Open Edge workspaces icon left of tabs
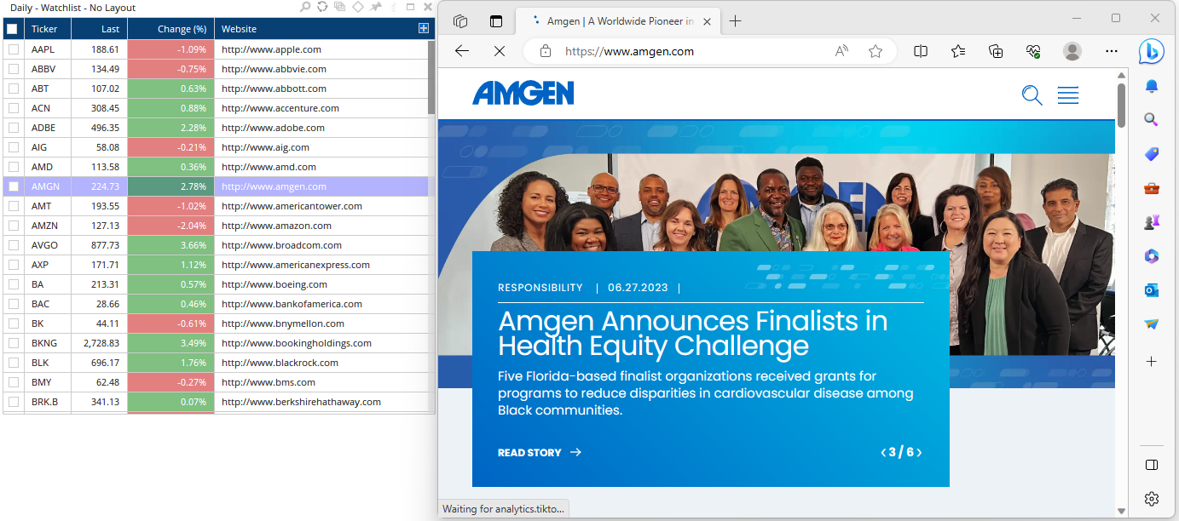The width and height of the screenshot is (1179, 521). click(x=460, y=21)
